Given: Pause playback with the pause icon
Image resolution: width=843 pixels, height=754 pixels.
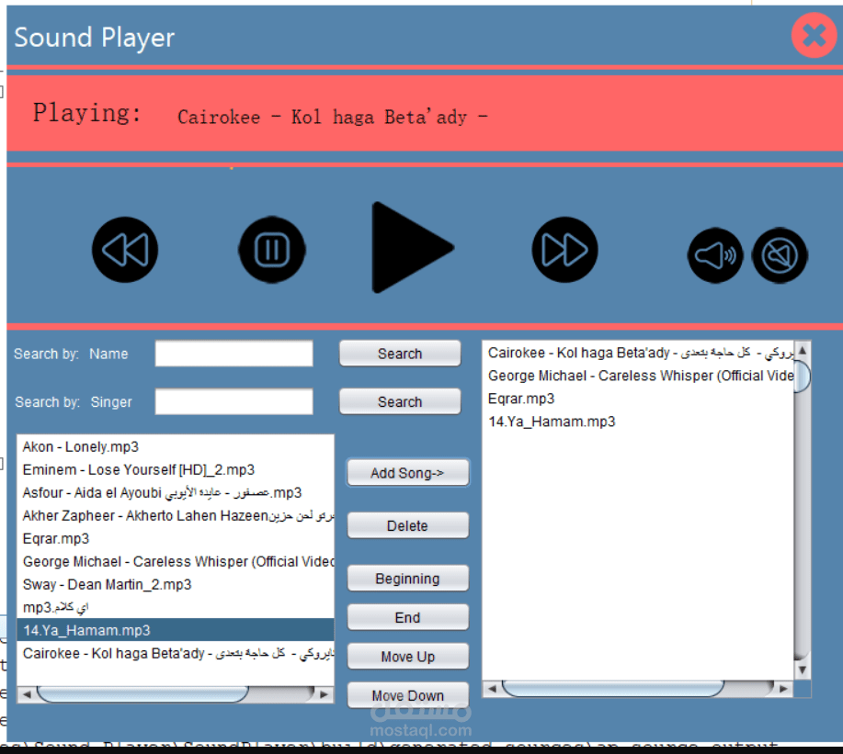Looking at the screenshot, I should click(x=272, y=250).
